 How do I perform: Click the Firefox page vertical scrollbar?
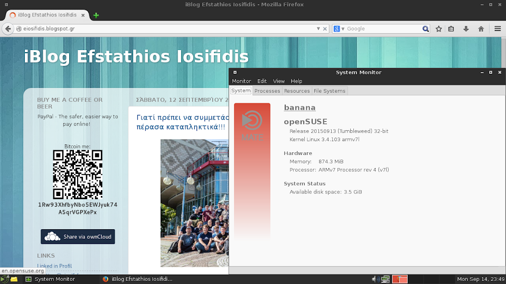504,52
